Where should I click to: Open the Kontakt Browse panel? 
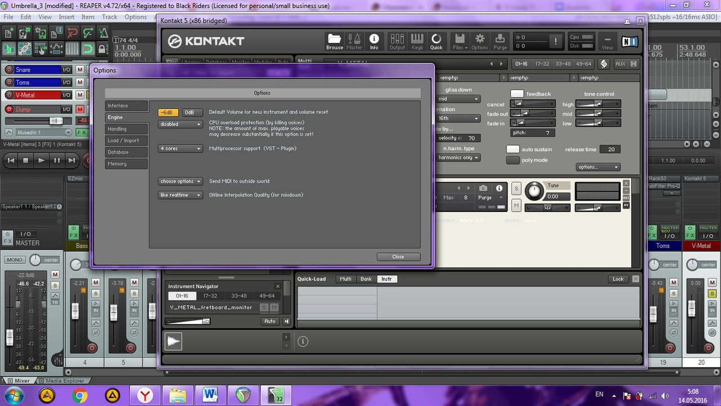(x=335, y=41)
